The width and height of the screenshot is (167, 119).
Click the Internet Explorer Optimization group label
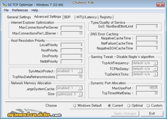coord(33,23)
